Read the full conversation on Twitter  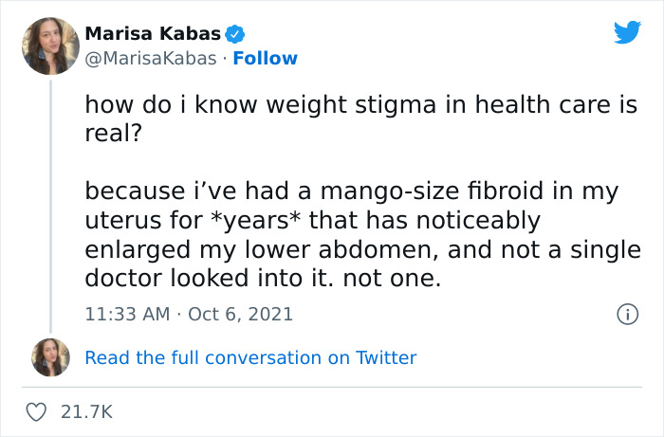250,357
